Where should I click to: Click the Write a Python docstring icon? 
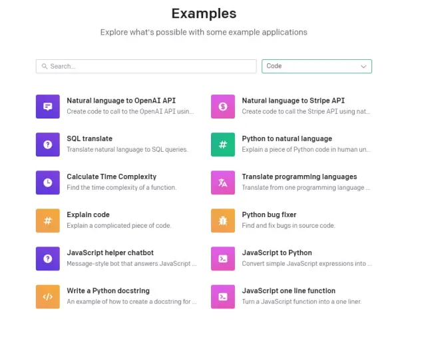[x=48, y=296]
